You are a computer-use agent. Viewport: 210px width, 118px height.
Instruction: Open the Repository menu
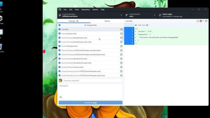86,10
